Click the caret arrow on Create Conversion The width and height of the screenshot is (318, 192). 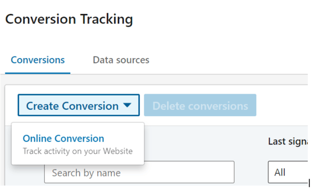pyautogui.click(x=127, y=105)
